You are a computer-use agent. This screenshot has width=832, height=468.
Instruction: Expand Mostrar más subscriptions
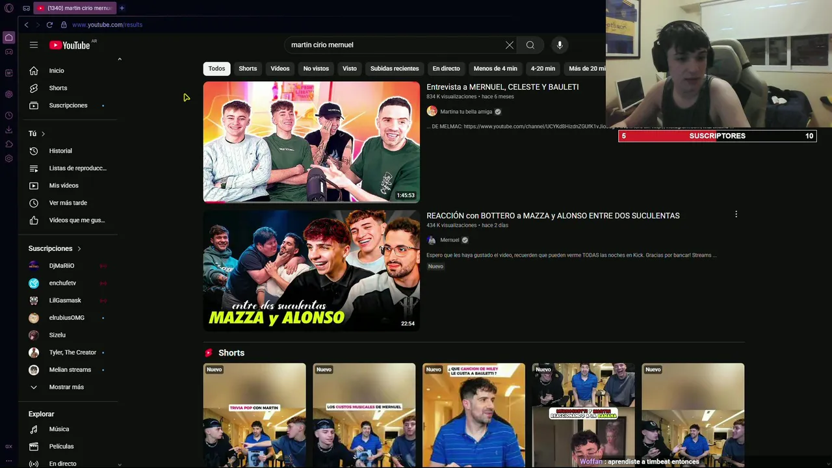pyautogui.click(x=68, y=387)
